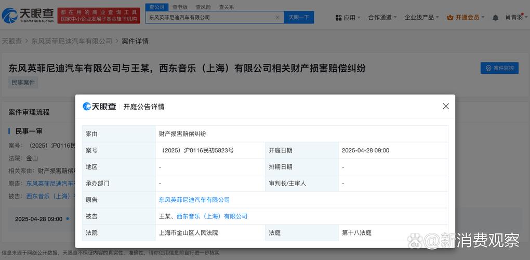This screenshot has height=260, width=530.
Task: Open notifications bell icon
Action: [x=495, y=18]
